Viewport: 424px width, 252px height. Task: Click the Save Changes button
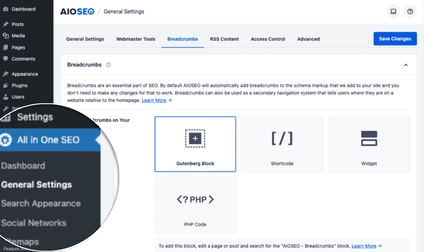[395, 39]
